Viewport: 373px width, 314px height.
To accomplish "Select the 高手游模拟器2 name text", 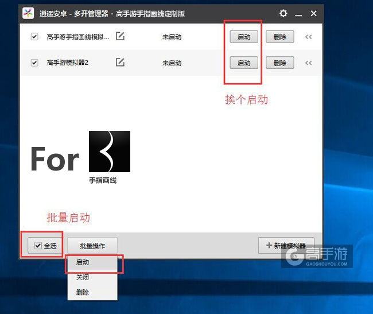I will [68, 63].
